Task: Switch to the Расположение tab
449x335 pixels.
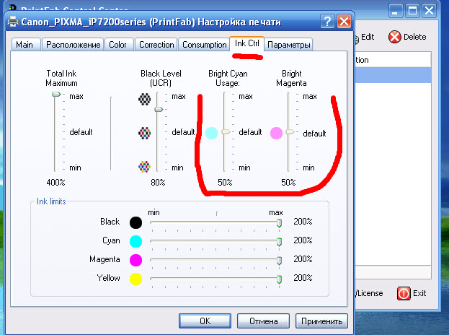Action: click(x=73, y=45)
